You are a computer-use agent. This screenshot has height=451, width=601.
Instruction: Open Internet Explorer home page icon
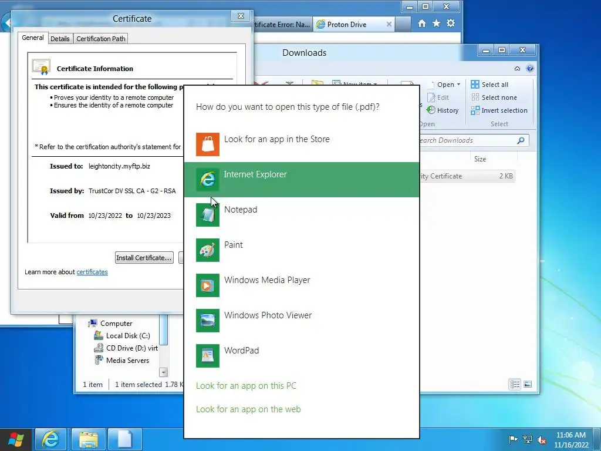point(421,23)
